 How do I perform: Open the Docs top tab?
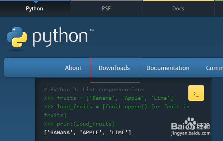tap(178, 9)
